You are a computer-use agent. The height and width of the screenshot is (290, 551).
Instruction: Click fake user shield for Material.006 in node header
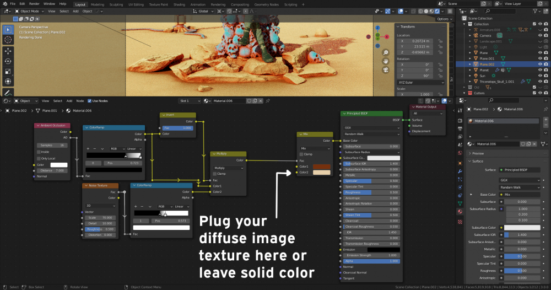pos(249,101)
